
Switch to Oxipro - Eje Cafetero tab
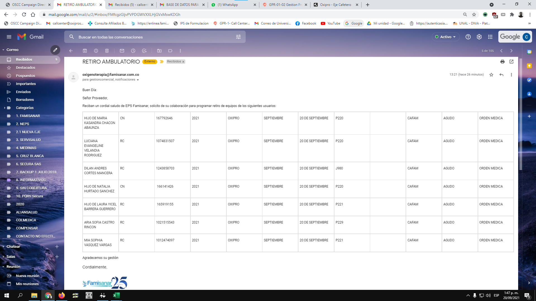click(x=336, y=5)
